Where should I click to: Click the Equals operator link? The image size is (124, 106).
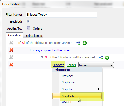(x=71, y=65)
